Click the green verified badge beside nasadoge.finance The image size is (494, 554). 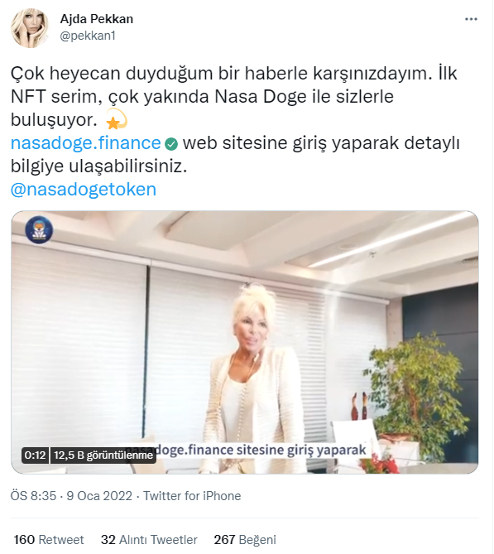(171, 144)
